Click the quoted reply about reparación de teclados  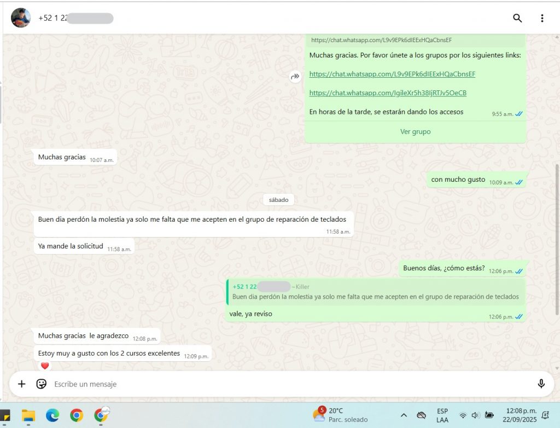pos(375,292)
